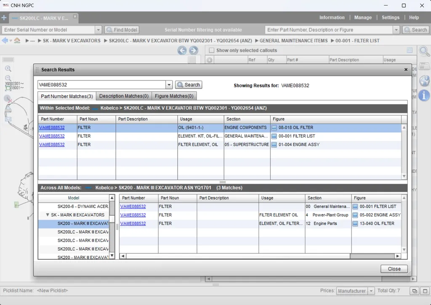Open the VAME088532 search history dropdown
Viewport: 431px width, 305px height.
click(x=169, y=85)
